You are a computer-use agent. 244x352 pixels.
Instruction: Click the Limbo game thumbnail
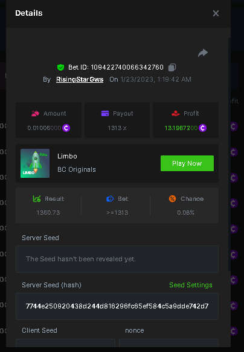[x=35, y=163]
